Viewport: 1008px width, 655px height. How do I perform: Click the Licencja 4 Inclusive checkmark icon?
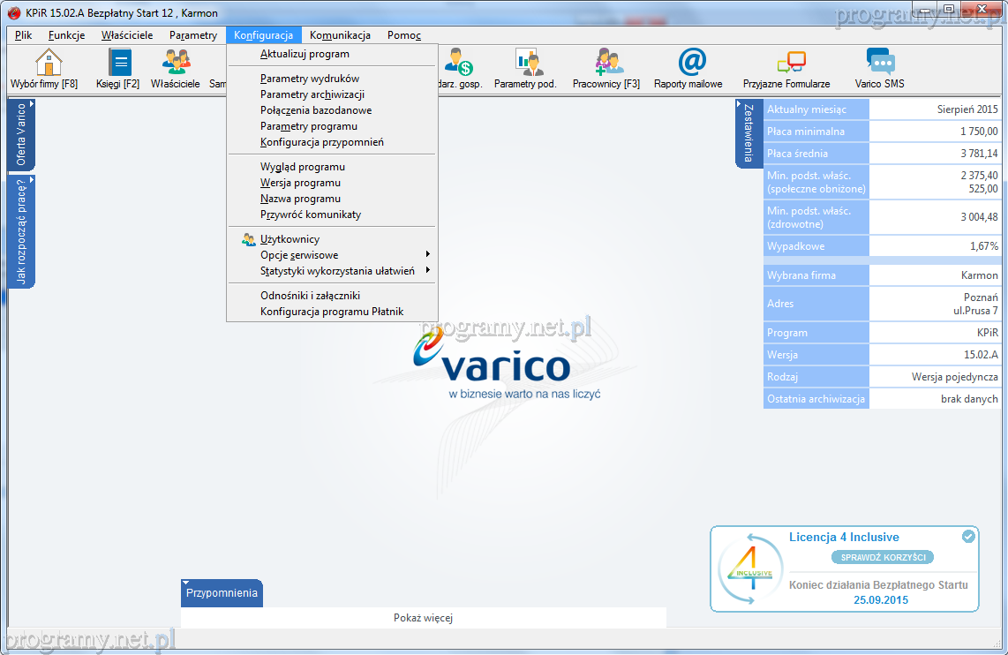[968, 537]
